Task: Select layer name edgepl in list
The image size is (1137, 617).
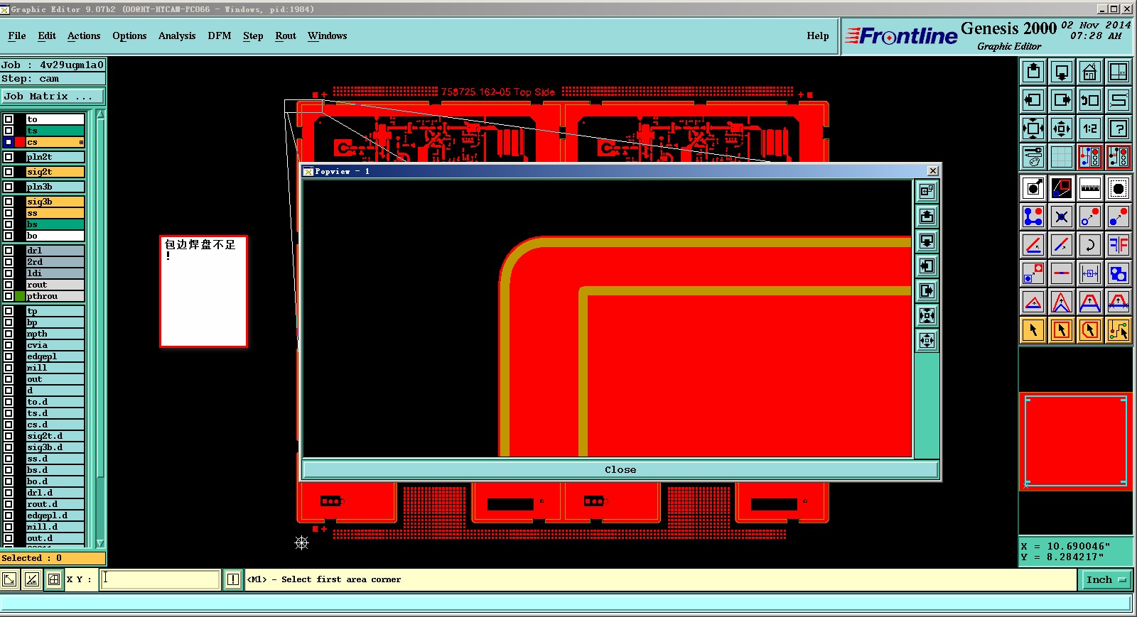Action: pos(55,356)
